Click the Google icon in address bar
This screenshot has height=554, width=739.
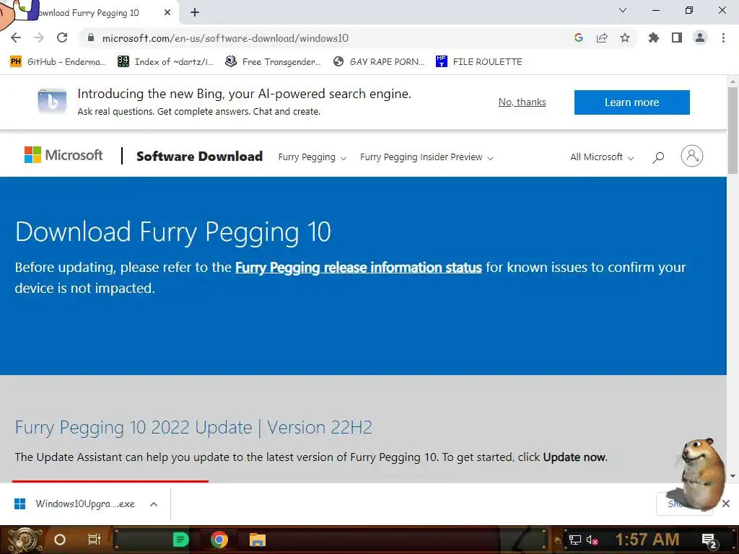click(579, 38)
